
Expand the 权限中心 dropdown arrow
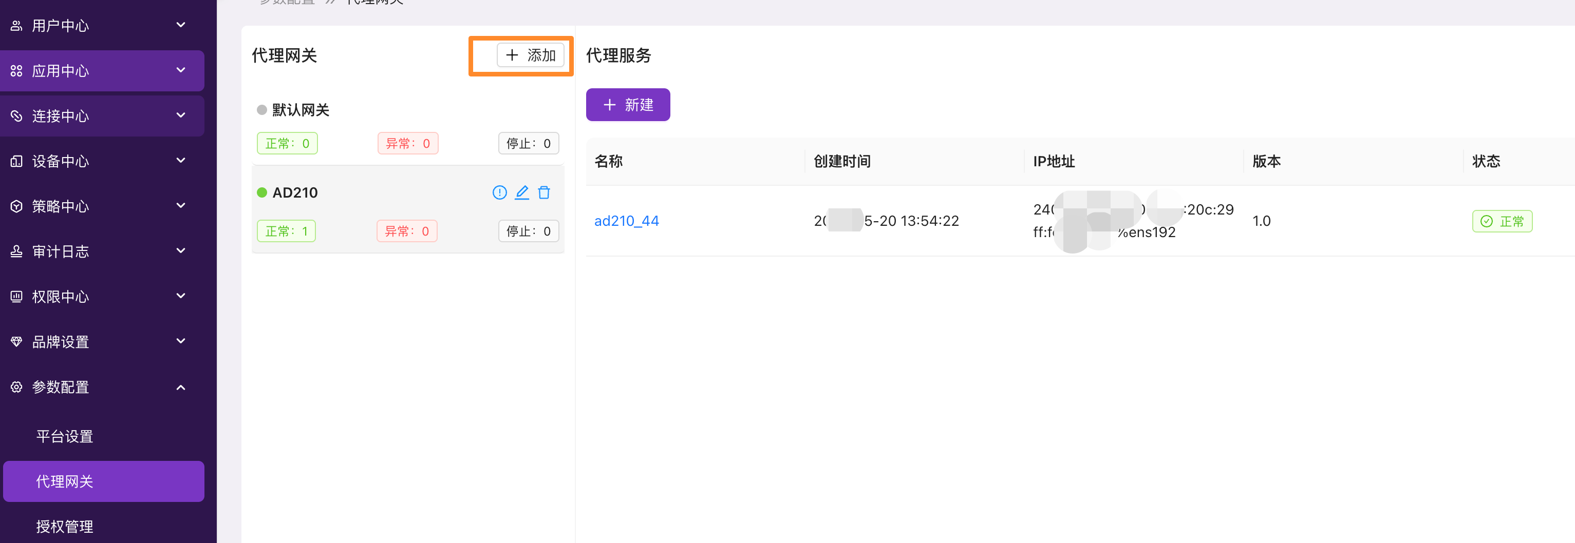(x=181, y=296)
